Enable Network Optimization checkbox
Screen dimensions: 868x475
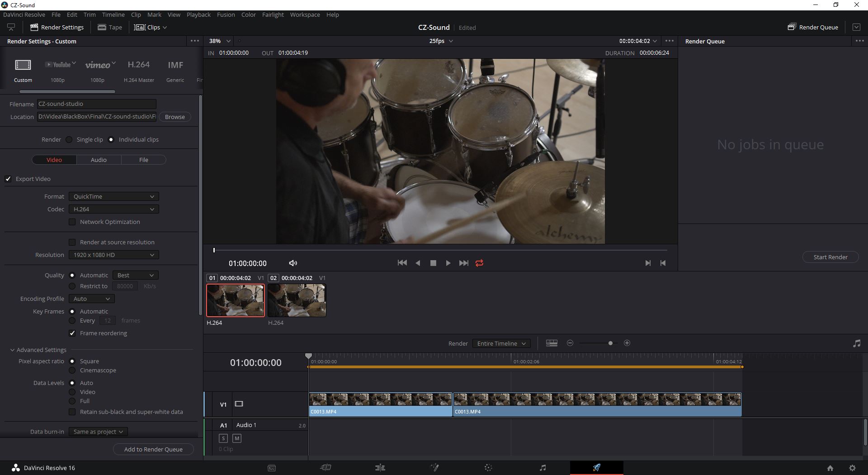click(72, 222)
